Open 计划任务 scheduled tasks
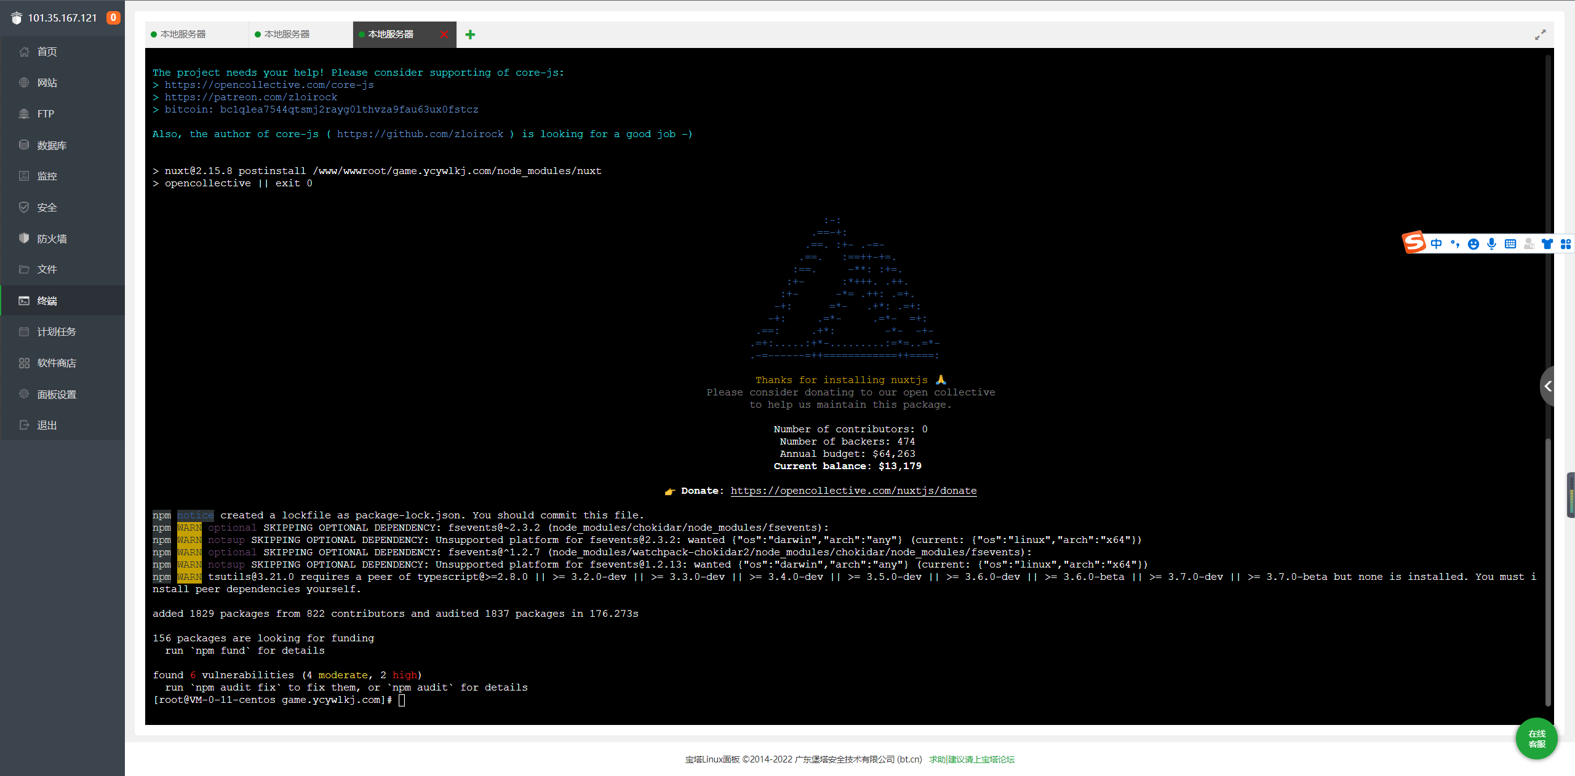Viewport: 1575px width, 776px height. [56, 331]
